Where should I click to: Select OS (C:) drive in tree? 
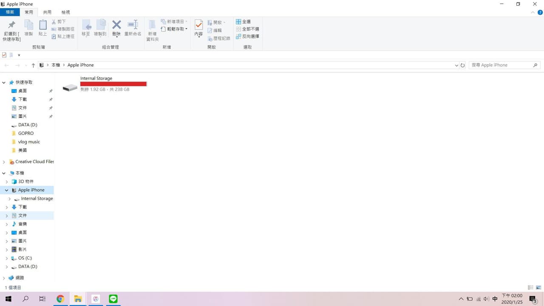[x=25, y=258]
